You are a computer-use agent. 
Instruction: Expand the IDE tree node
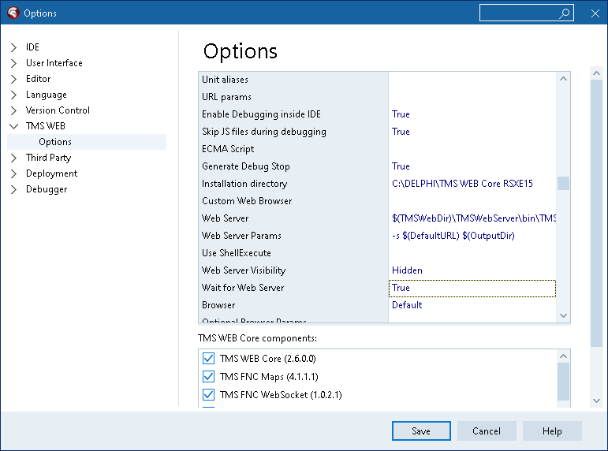[13, 47]
